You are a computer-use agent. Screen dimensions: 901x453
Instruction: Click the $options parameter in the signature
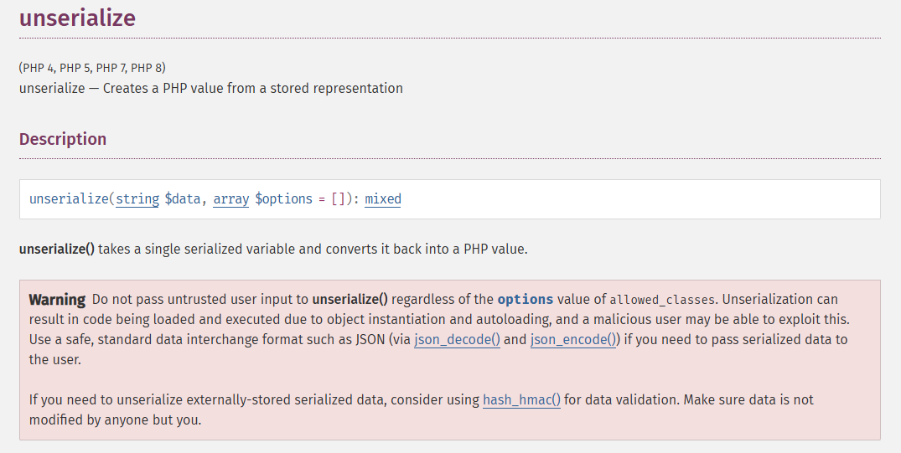tap(287, 199)
